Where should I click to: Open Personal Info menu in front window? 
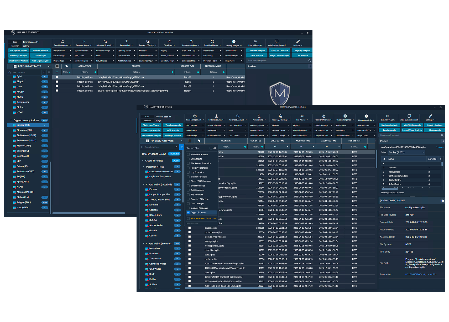pyautogui.click(x=259, y=118)
